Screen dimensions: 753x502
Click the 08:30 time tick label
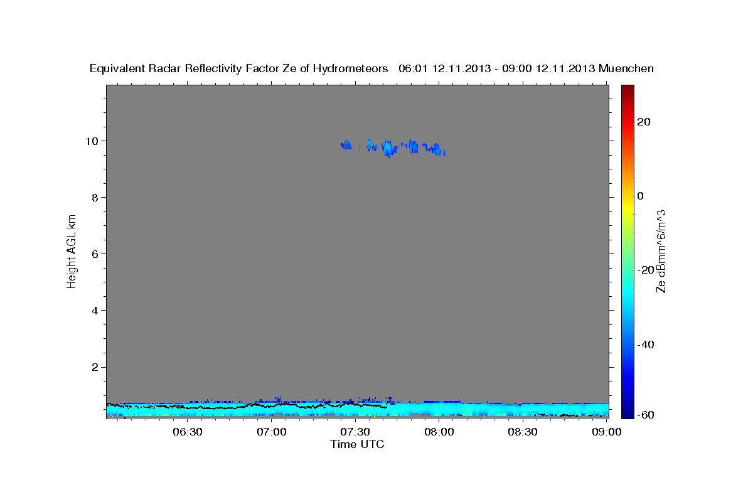point(523,432)
